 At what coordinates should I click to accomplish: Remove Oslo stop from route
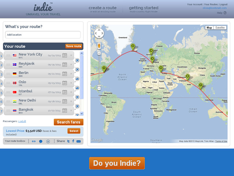(71, 83)
